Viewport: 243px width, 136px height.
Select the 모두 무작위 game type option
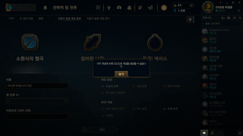(172, 86)
